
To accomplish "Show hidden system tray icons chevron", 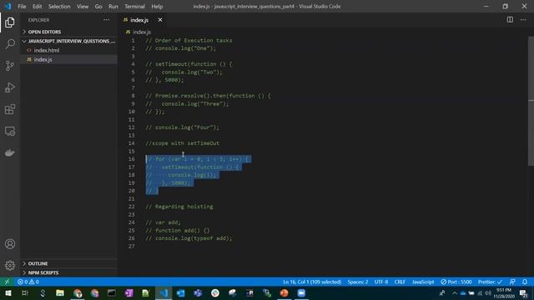I will click(454, 293).
